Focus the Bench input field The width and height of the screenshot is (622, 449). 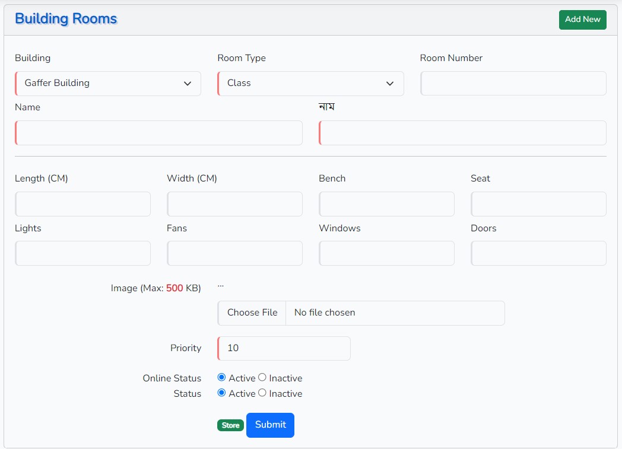(x=387, y=204)
